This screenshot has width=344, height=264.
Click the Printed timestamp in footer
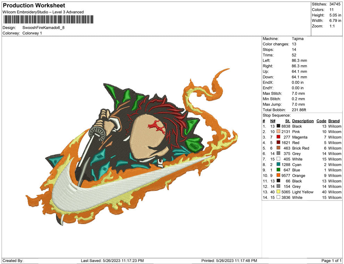[229, 261]
